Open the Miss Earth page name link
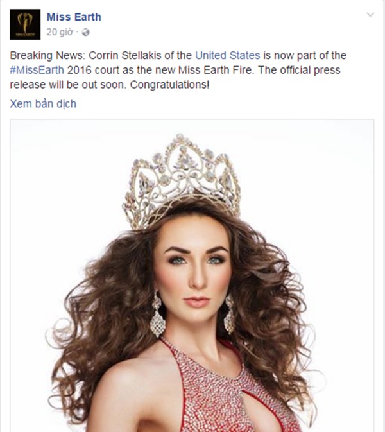The image size is (385, 432). 74,17
